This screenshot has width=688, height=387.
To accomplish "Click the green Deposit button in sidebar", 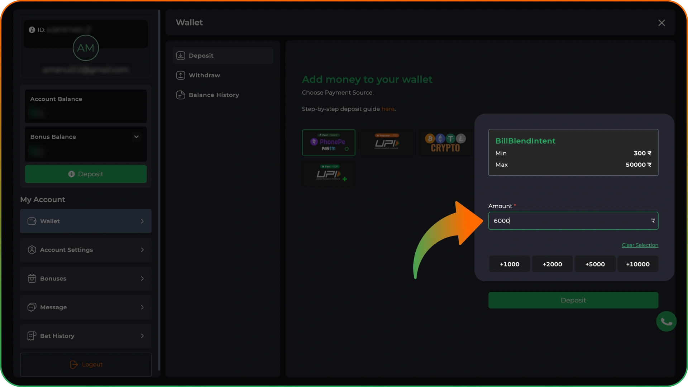I will (x=86, y=174).
